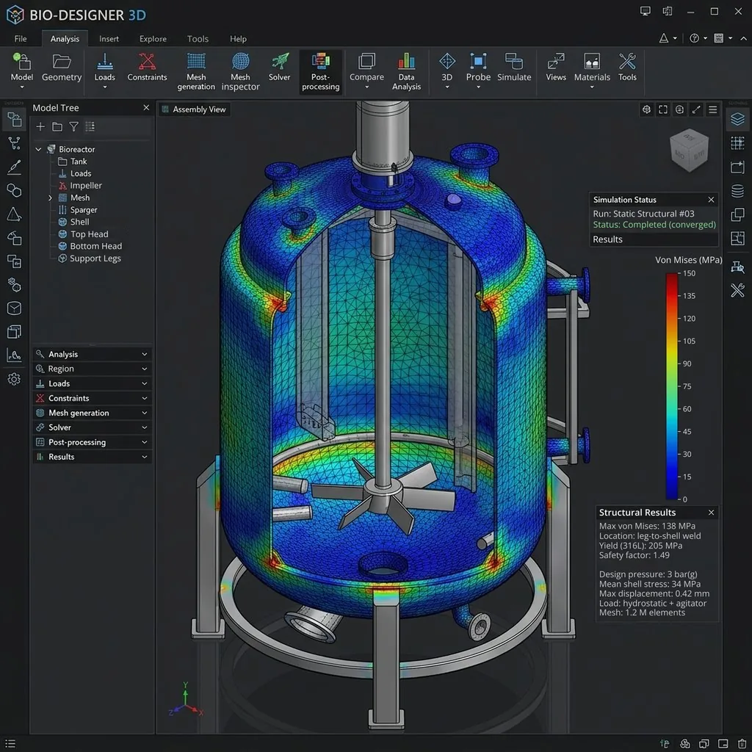
Task: Expand the Results accordion section
Action: [x=92, y=457]
